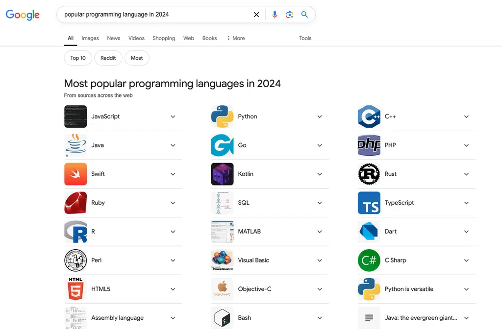Screen dimensions: 502x331
Task: Expand the PHP entry chevron
Action: pos(467,145)
